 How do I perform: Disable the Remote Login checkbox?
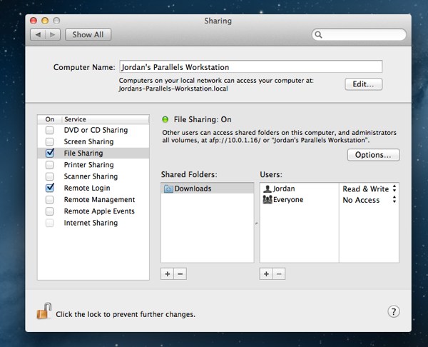pyautogui.click(x=49, y=188)
